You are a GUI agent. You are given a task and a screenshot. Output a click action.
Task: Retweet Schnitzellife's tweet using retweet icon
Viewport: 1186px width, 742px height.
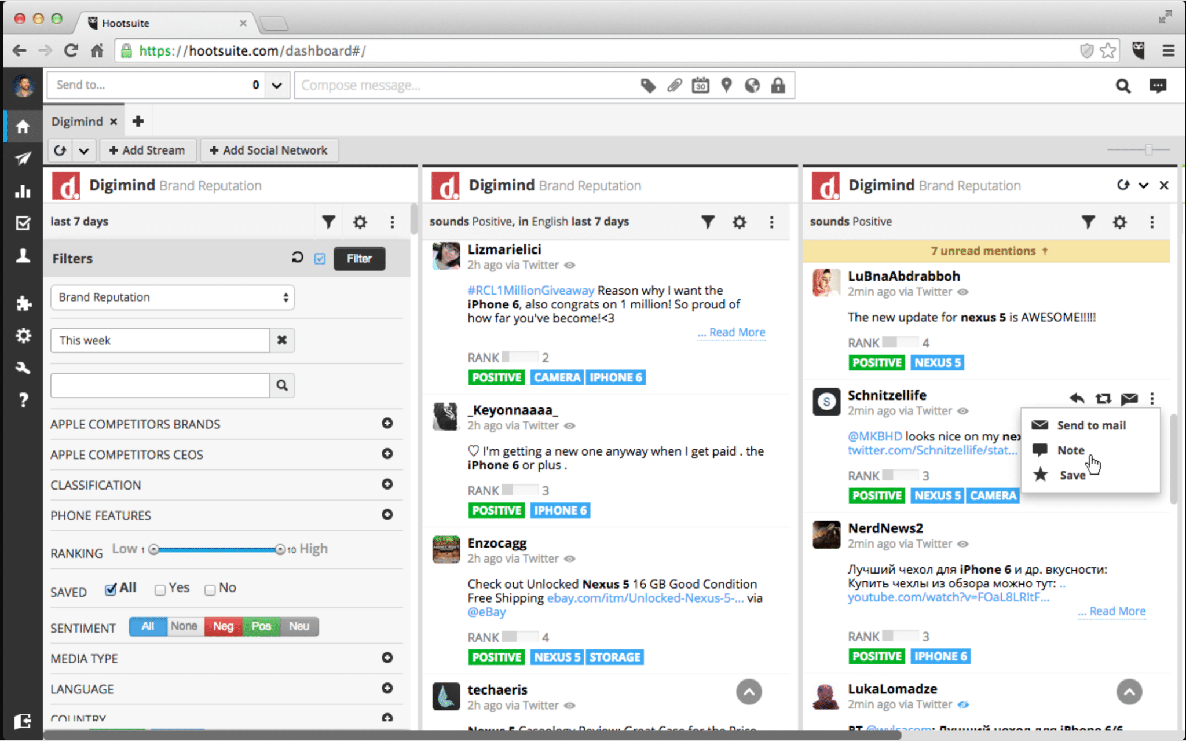[1103, 398]
